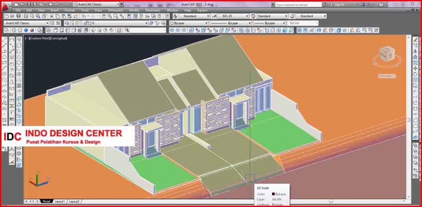Click the Copy clip icon
The width and height of the screenshot is (422, 207).
58,16
